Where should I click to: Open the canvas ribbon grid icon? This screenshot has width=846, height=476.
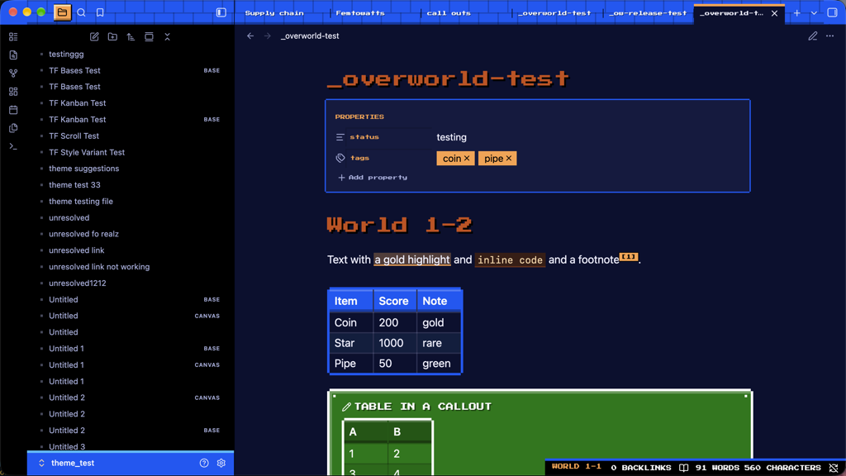13,92
